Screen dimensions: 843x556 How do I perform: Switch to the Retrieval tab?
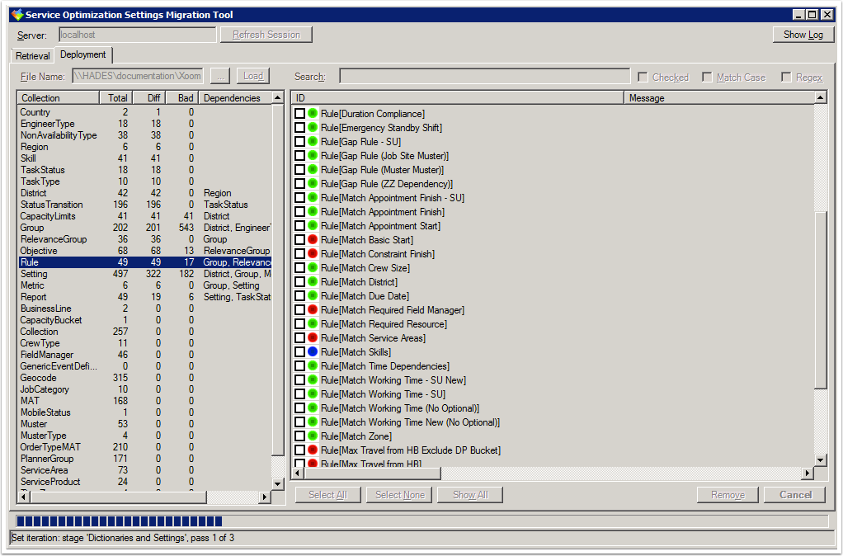[x=33, y=56]
